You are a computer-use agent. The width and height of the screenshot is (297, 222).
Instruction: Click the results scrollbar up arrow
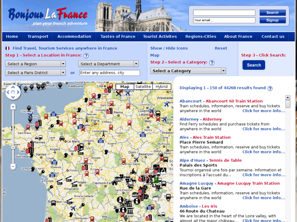coord(288,97)
